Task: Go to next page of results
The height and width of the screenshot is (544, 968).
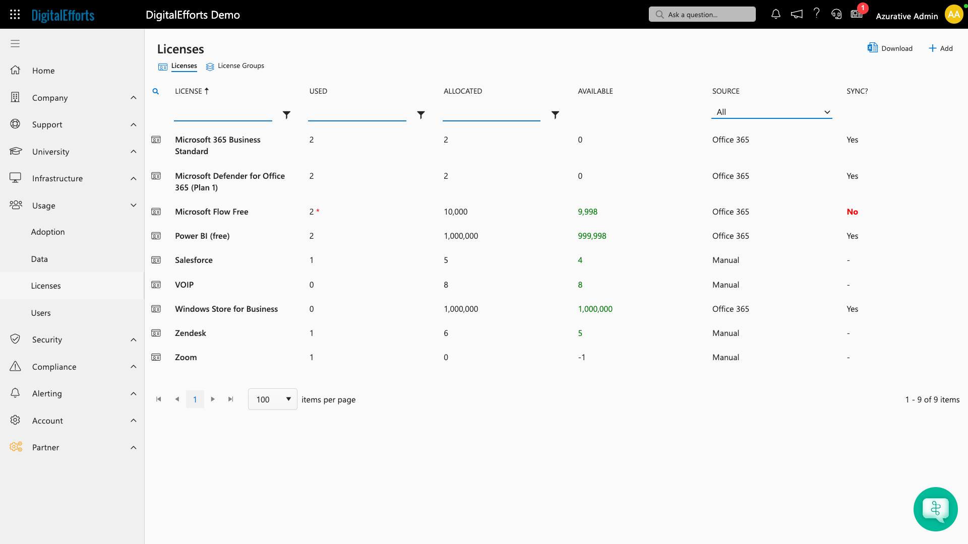Action: 213,399
